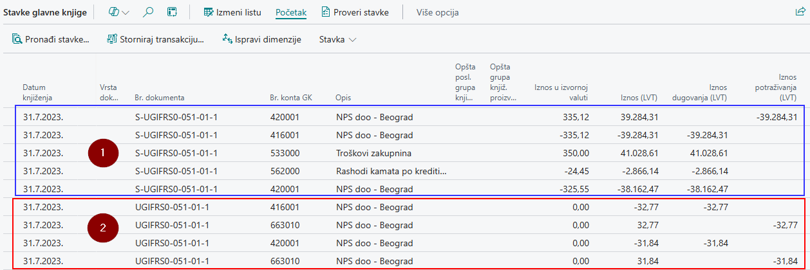Click the Iznos dugovanja (LVT) column header
This screenshot has width=810, height=270.
(700, 93)
